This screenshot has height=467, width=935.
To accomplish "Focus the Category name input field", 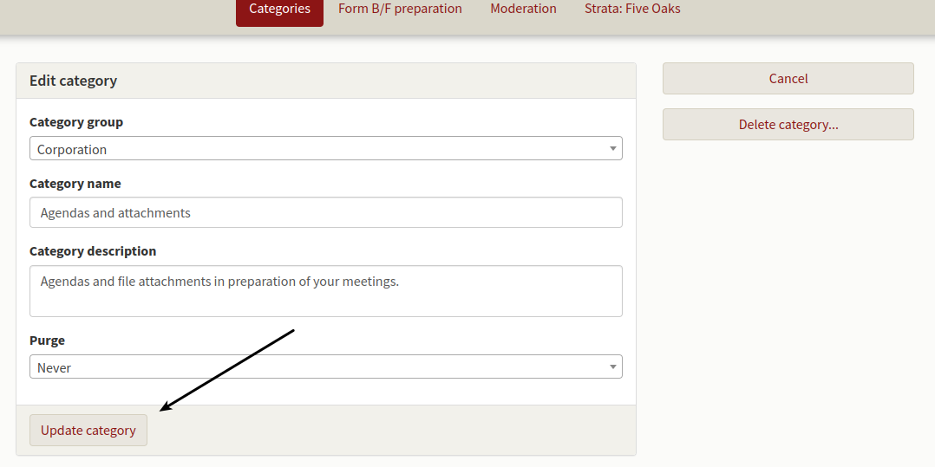I will pyautogui.click(x=325, y=212).
